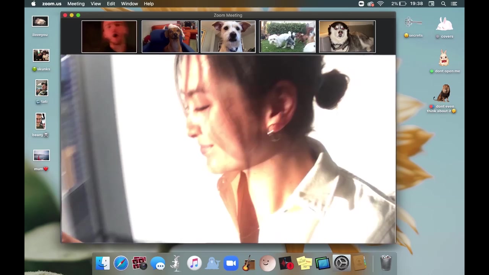
Task: Open the Apple menu
Action: (x=33, y=4)
